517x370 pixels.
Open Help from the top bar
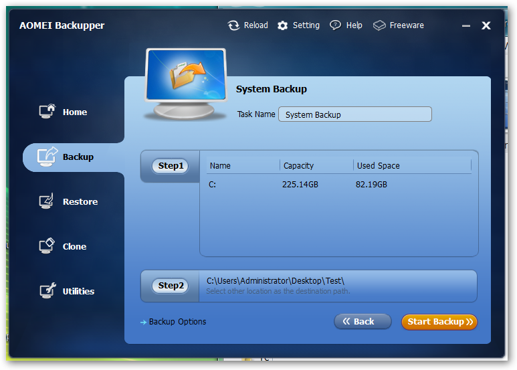pos(354,25)
